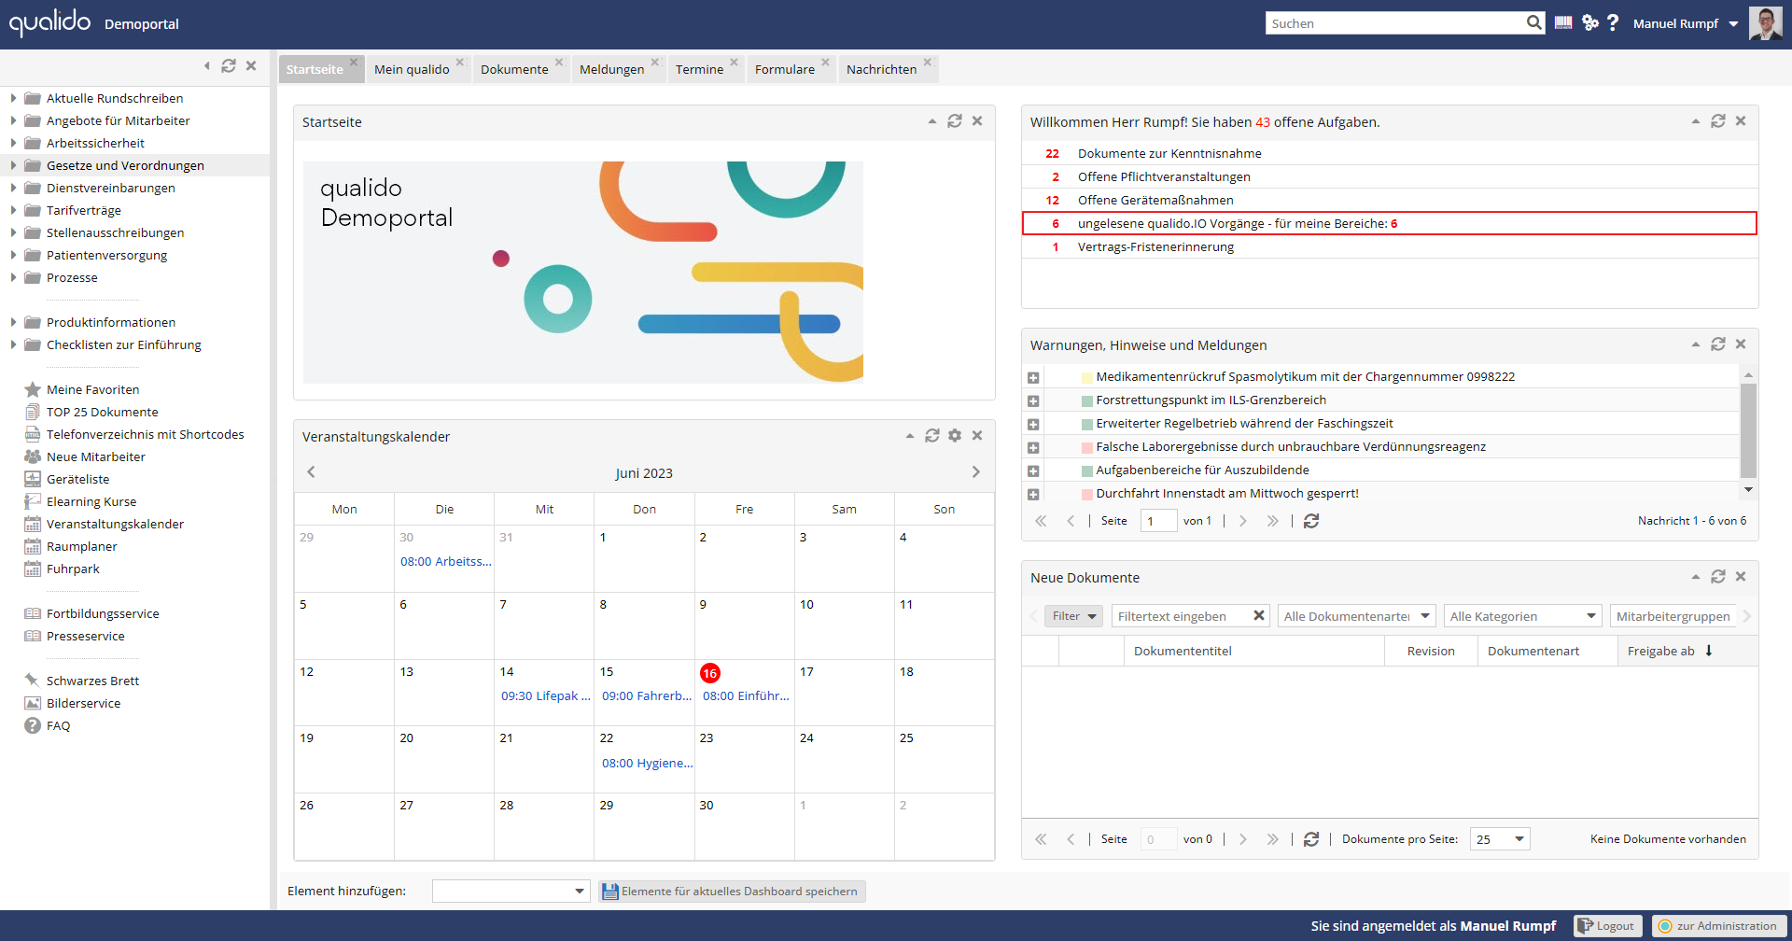Click Manuel Rumpf profile photo
This screenshot has height=941, width=1792.
point(1765,23)
